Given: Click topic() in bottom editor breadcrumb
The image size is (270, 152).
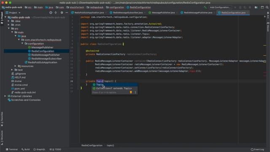Looking at the screenshot, I should [x=110, y=145].
